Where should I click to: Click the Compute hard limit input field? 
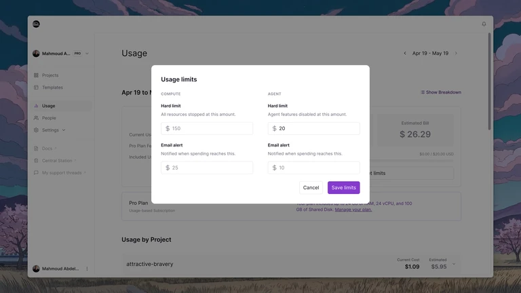click(x=207, y=129)
